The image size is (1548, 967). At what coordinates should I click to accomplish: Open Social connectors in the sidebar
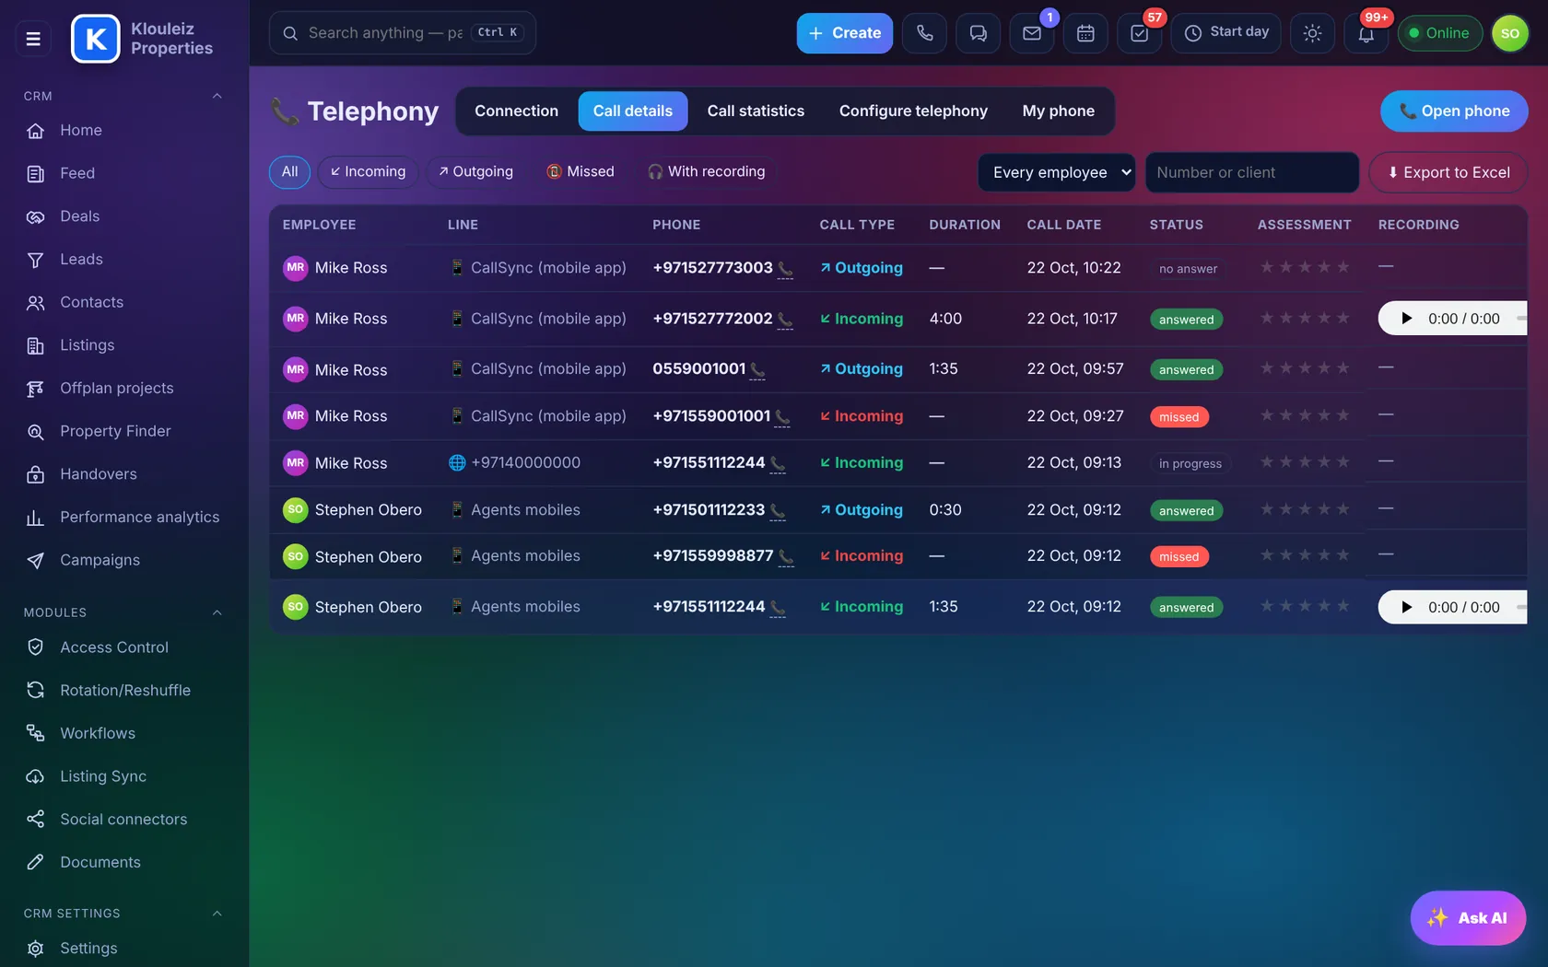click(124, 819)
